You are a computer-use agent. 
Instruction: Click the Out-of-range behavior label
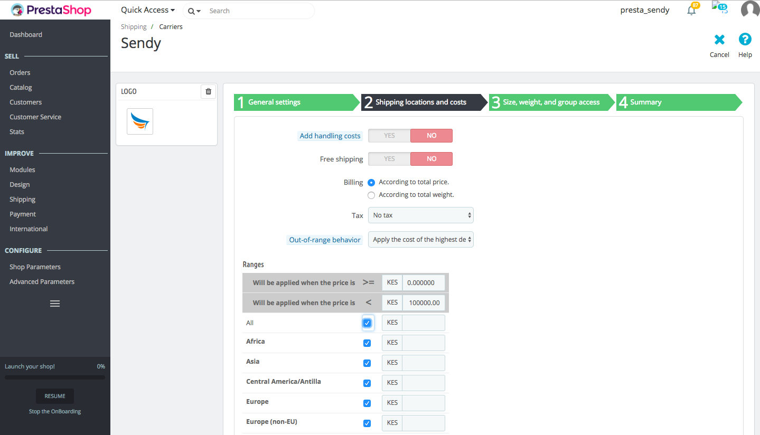click(x=325, y=240)
